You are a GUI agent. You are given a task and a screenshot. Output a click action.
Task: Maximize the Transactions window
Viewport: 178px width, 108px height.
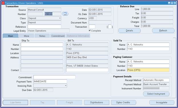172,3
